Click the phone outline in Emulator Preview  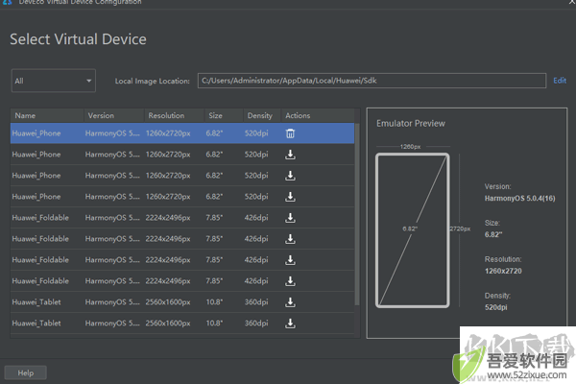[412, 230]
